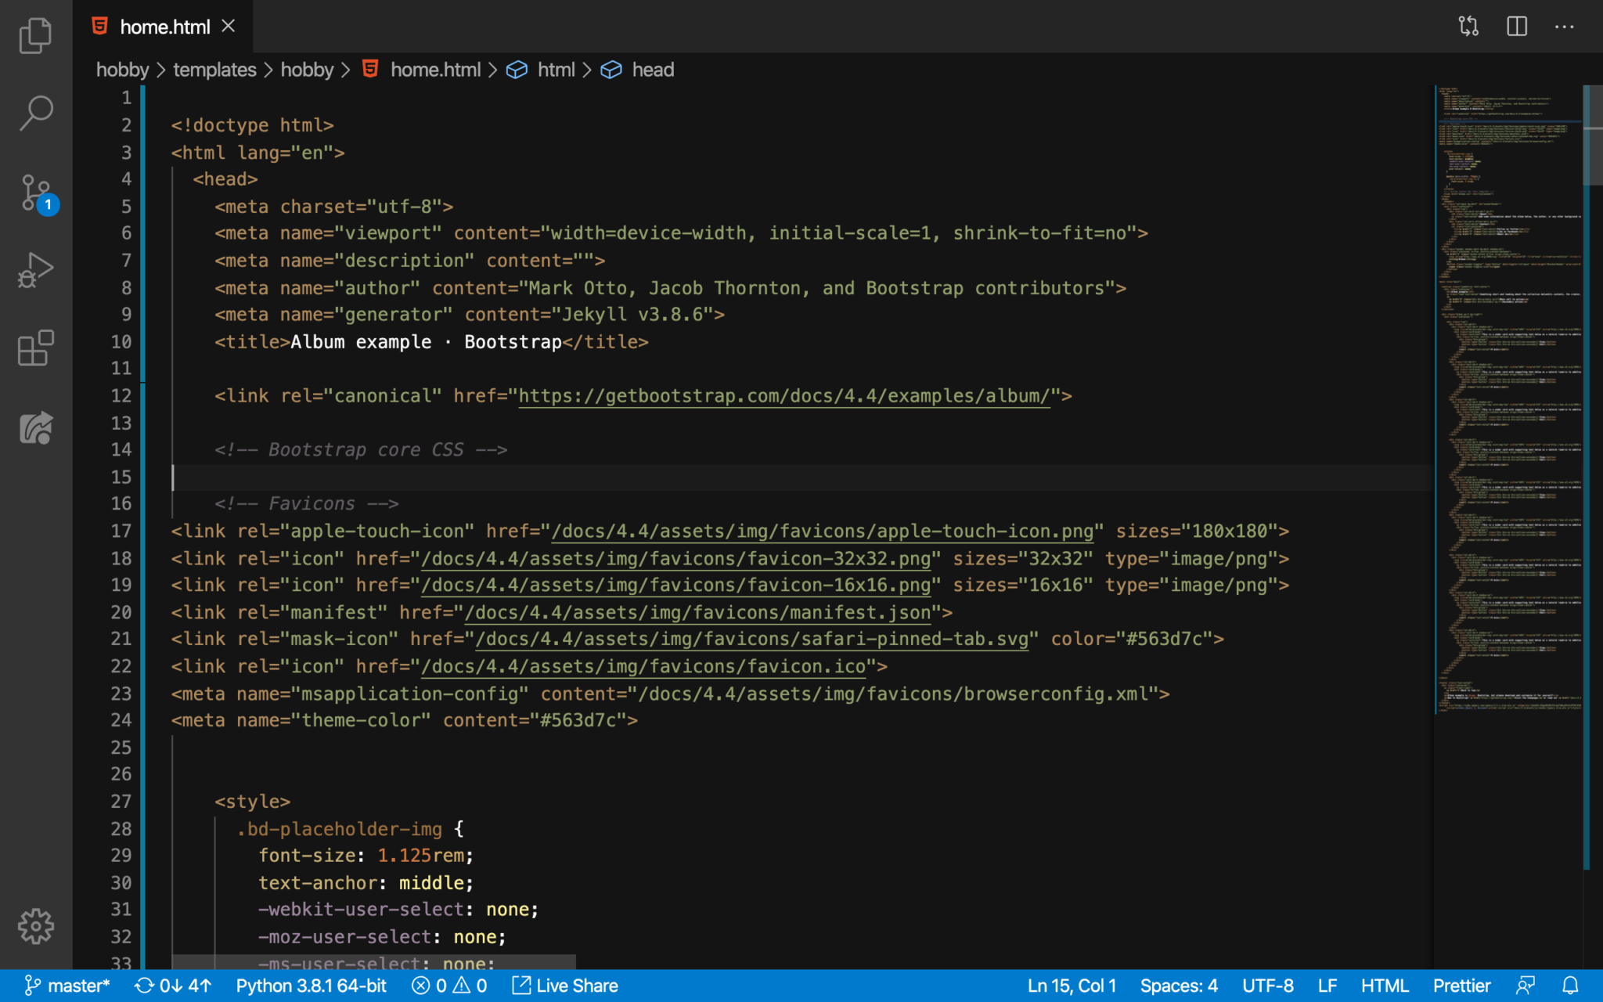Start Live Share from status bar
Image resolution: width=1603 pixels, height=1002 pixels.
pos(565,986)
